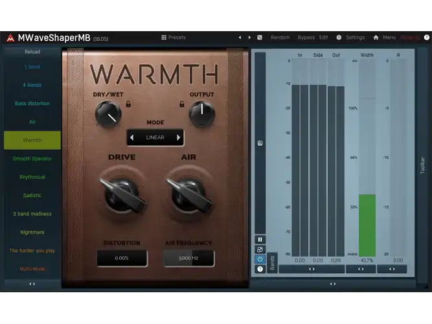Screen dimensions: 432x324
Task: Click the small icon on meter slider
Action: 260,143
